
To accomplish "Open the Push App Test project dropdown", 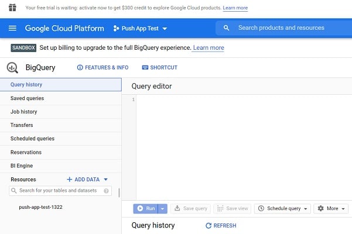I will click(165, 29).
